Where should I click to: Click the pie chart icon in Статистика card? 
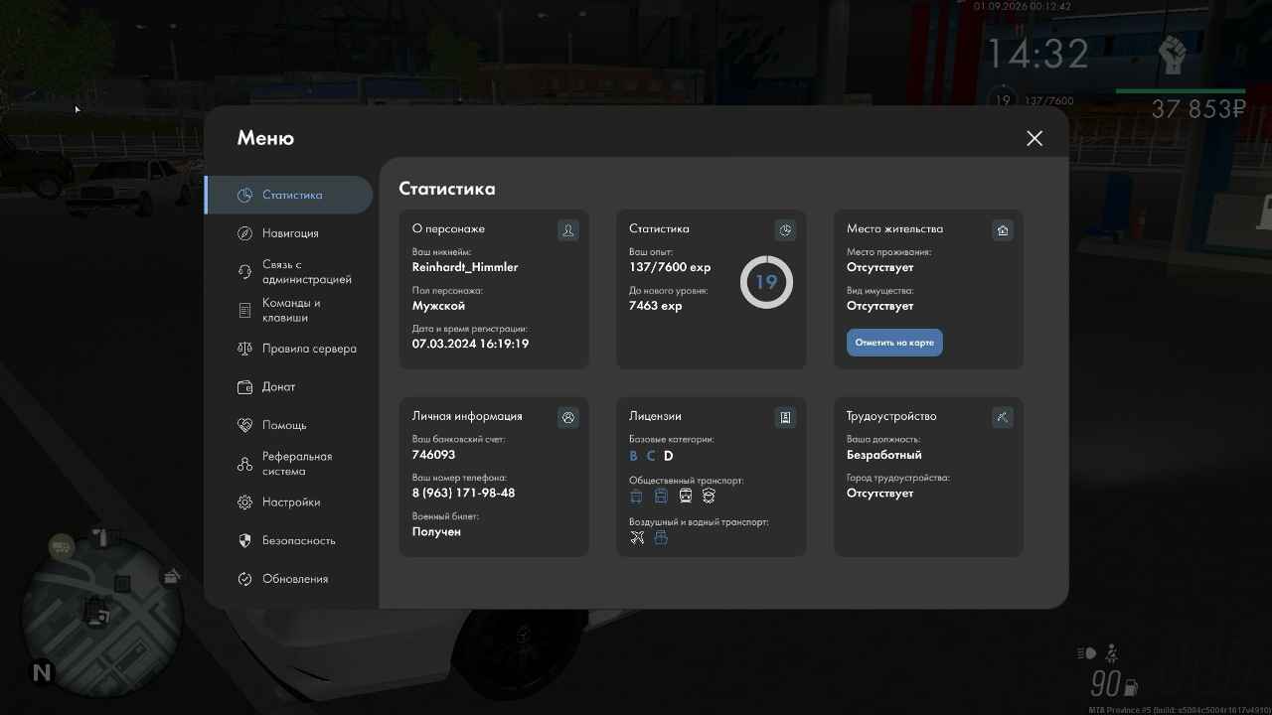(785, 230)
